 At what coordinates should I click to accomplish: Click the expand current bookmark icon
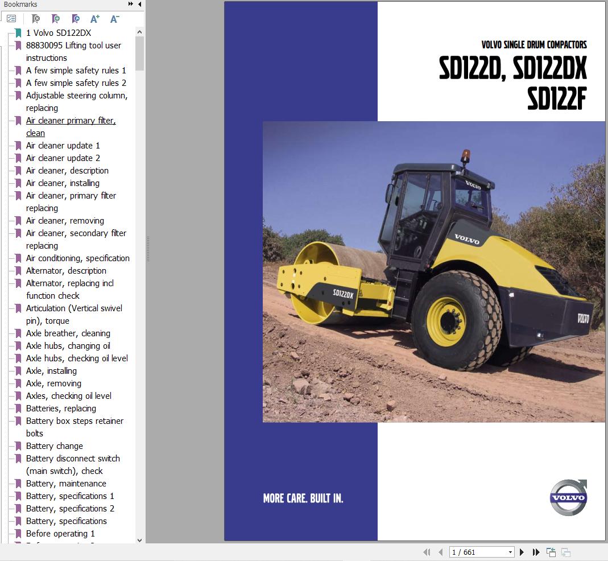pos(75,18)
